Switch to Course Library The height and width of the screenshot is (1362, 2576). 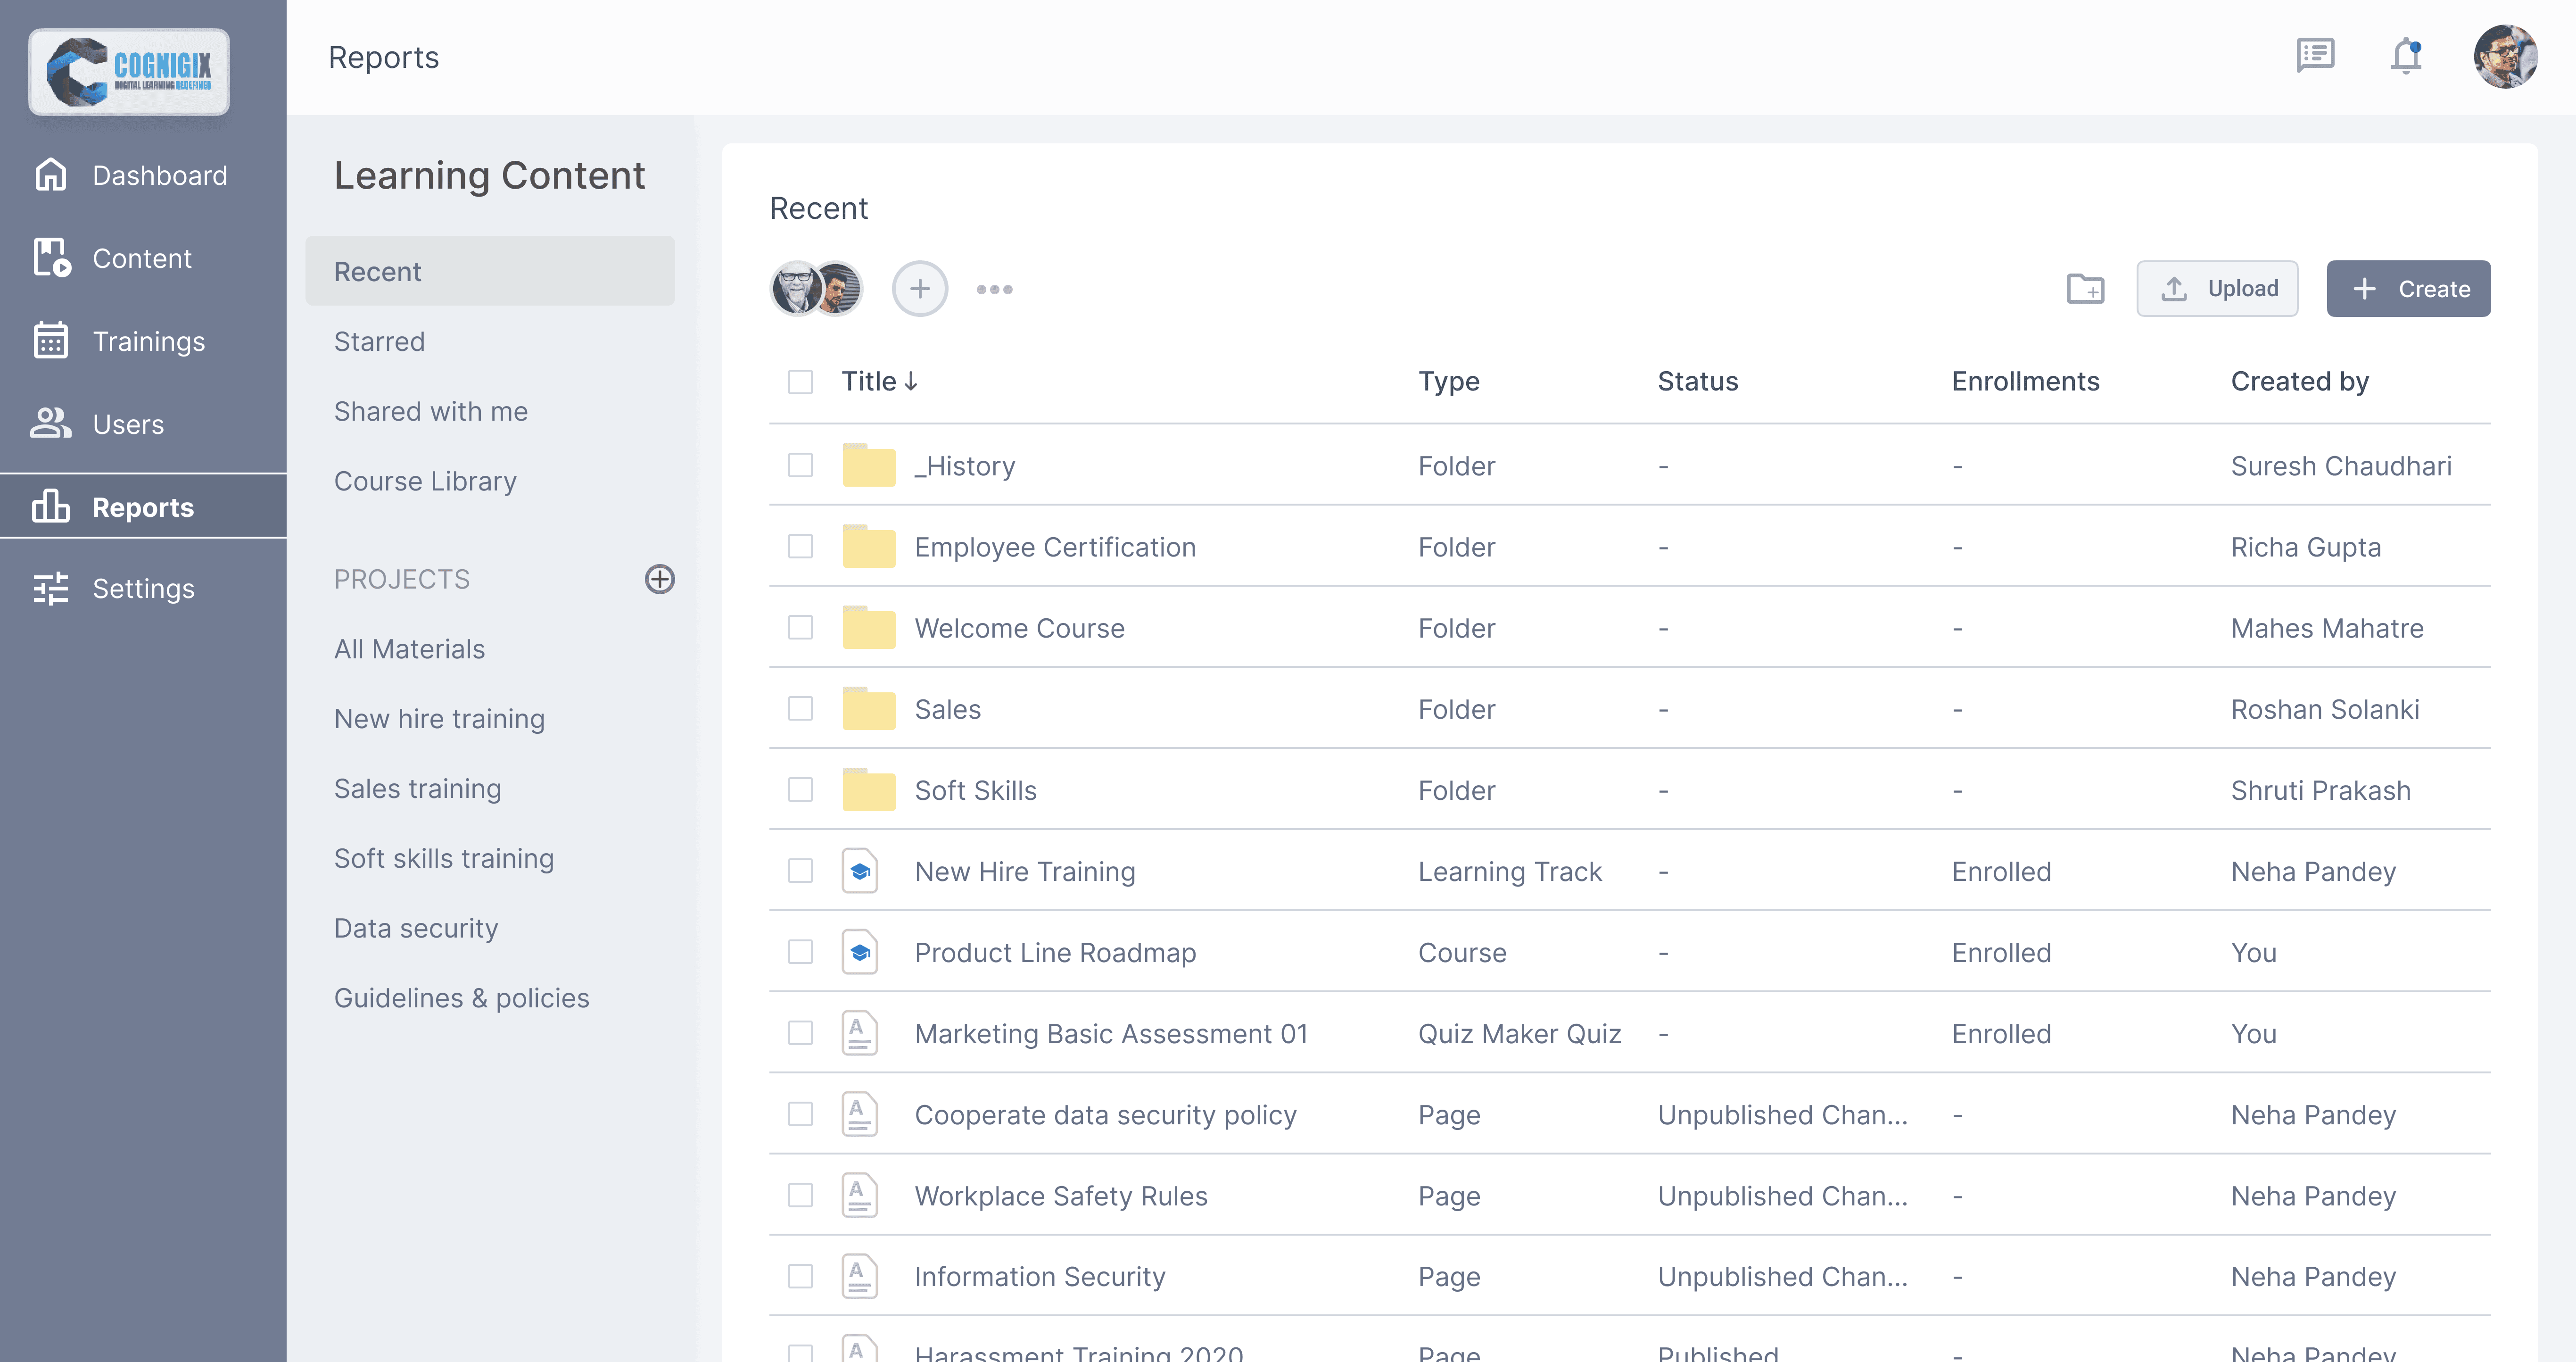425,481
